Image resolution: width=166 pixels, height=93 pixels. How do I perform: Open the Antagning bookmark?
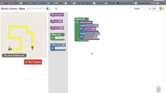pos(87,3)
